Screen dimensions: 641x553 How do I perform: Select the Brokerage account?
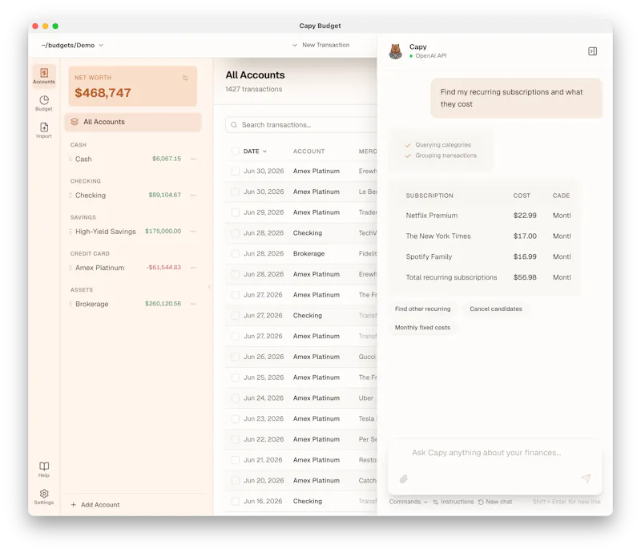click(92, 304)
